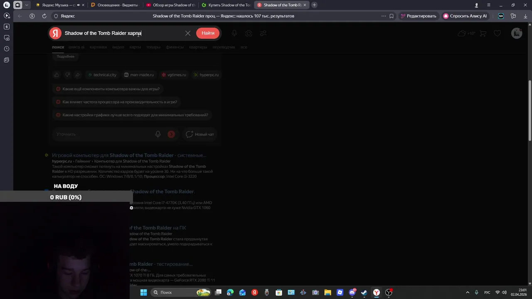Open Купить Shadow of the Tomb browser tab
This screenshot has width=532, height=299.
click(226, 5)
